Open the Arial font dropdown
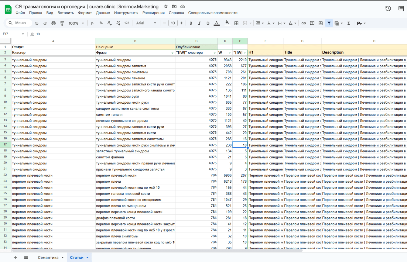This screenshot has height=262, width=407. 146,23
